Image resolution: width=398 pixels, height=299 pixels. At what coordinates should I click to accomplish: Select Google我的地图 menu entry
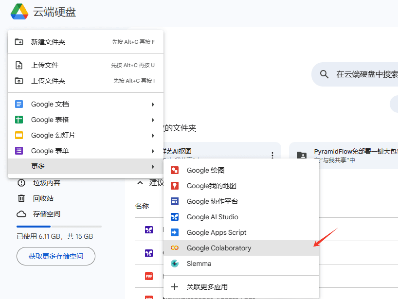click(x=241, y=186)
